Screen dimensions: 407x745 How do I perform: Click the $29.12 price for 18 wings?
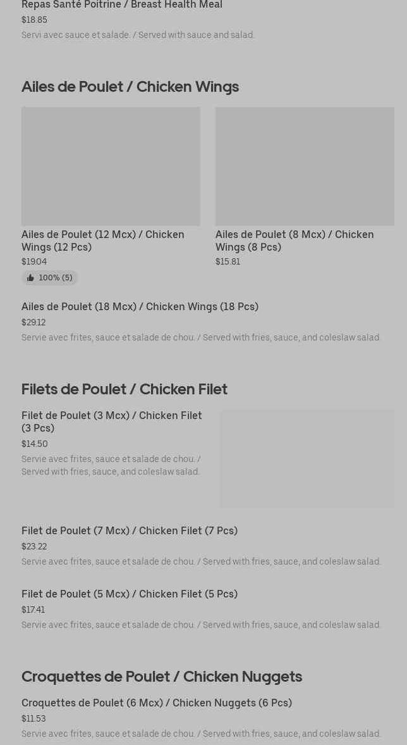[33, 322]
